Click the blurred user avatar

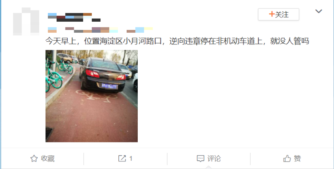[x=26, y=21]
